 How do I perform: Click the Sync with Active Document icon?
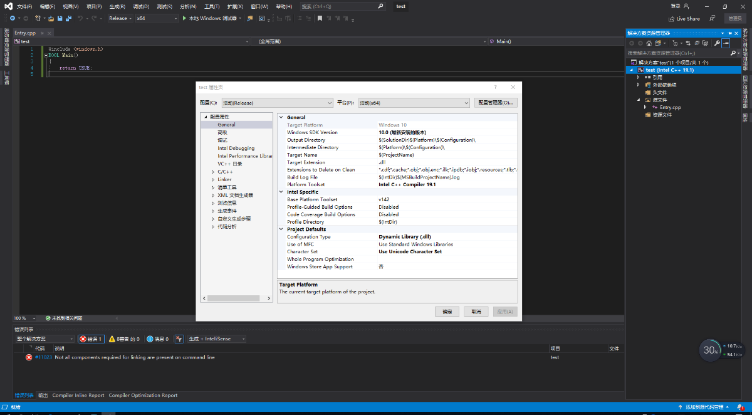tap(688, 43)
